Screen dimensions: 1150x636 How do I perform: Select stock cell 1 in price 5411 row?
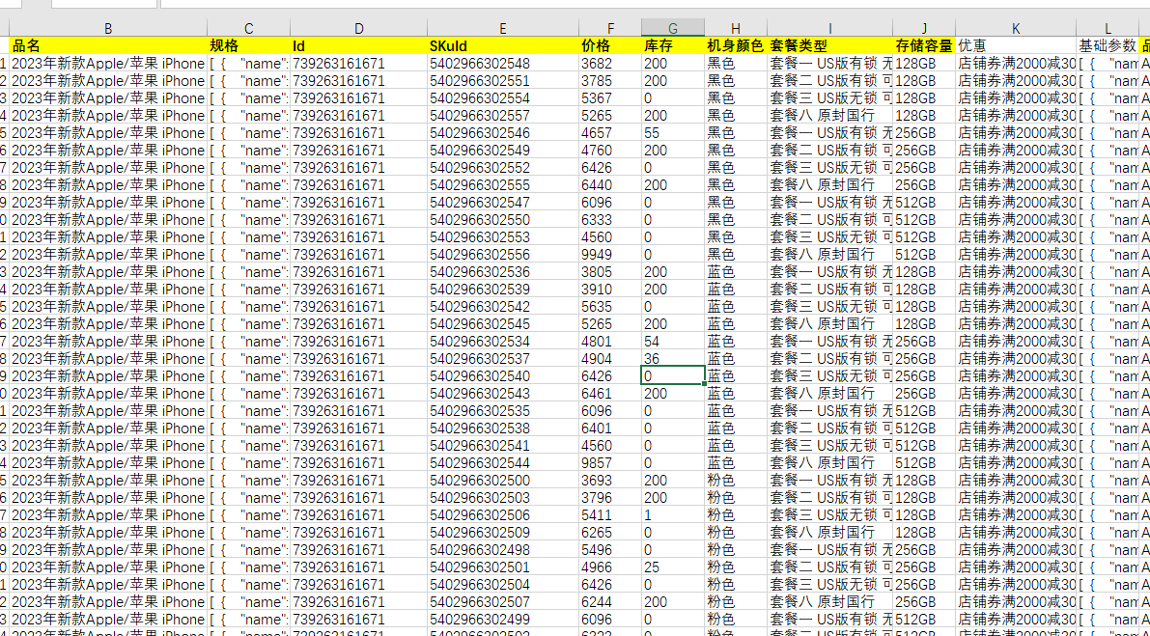point(673,515)
